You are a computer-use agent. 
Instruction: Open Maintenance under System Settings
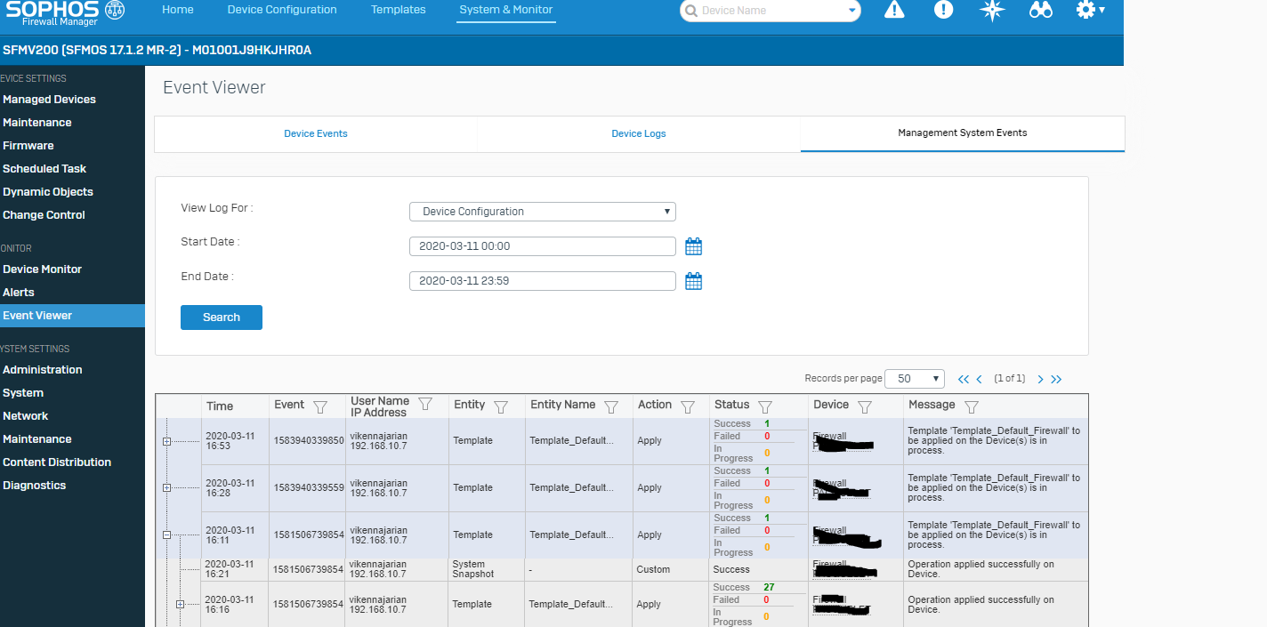click(37, 439)
